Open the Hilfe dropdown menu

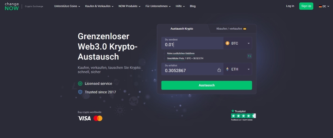click(180, 6)
